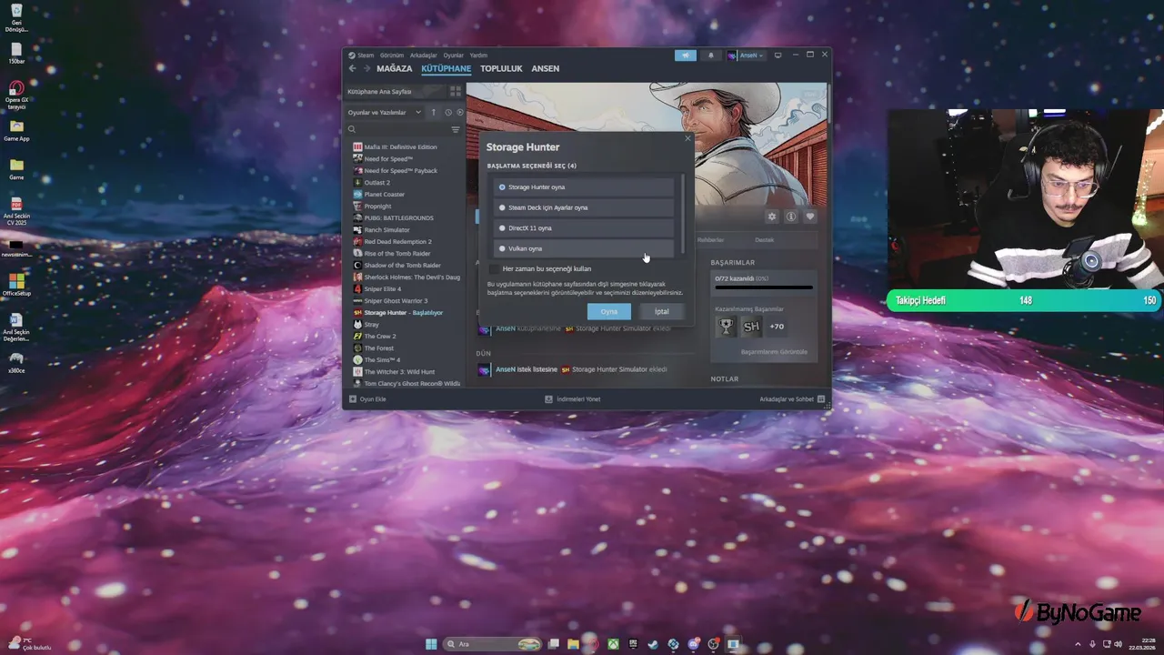Viewport: 1164px width, 655px height.
Task: Click the Oyna button in dialog
Action: pos(608,311)
